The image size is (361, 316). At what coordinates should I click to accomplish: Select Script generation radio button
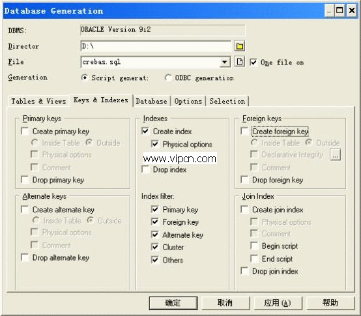(85, 78)
